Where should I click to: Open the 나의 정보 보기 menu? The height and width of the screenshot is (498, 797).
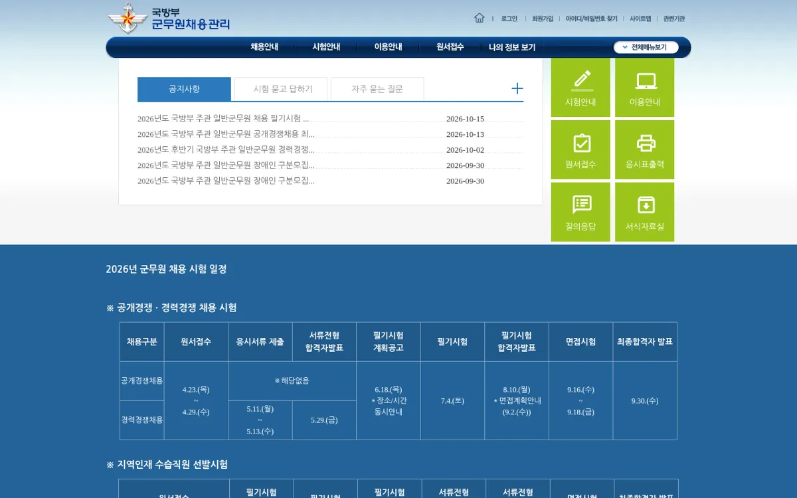(512, 47)
